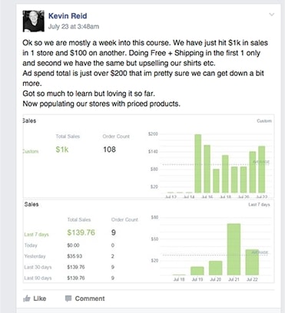Click the Like thumbs-up icon
This screenshot has width=285, height=313.
coord(27,298)
